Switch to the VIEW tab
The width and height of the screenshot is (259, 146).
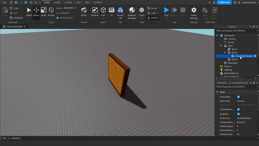tap(87, 2)
